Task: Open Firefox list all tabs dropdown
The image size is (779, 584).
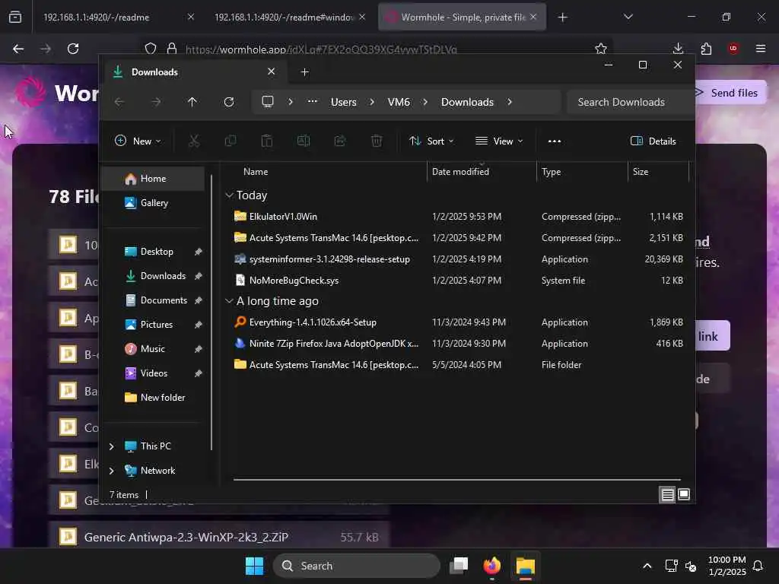Action: pos(628,17)
